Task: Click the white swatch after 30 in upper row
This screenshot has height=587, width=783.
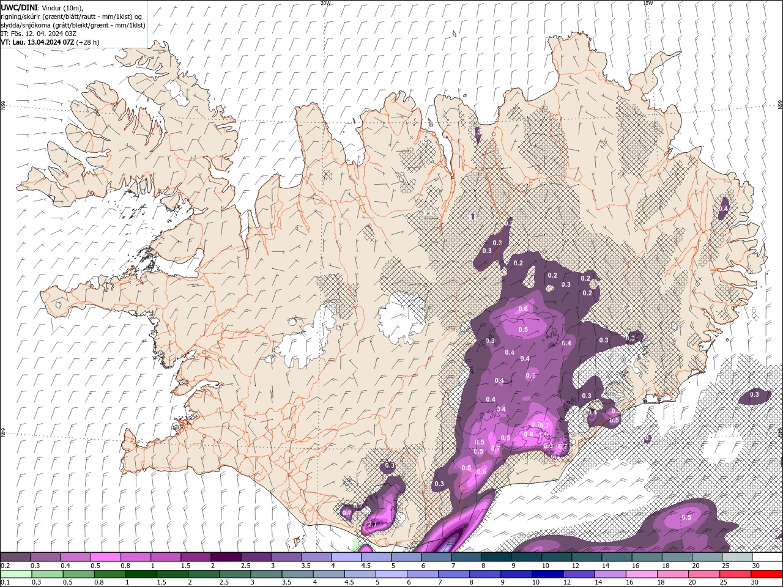Action: coord(767,557)
